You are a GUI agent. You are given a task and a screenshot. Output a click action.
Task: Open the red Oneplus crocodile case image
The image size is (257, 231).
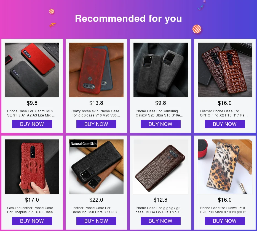[x=32, y=167]
